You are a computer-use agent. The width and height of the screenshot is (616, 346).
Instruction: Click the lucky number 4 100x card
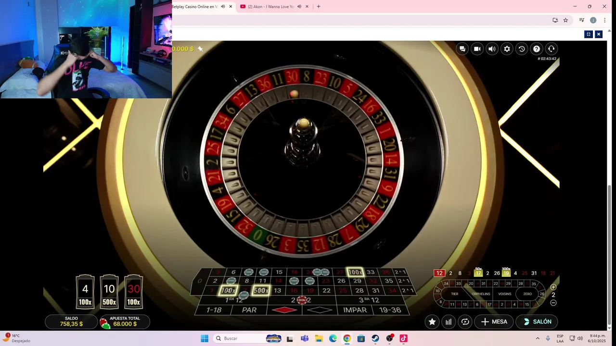[85, 292]
